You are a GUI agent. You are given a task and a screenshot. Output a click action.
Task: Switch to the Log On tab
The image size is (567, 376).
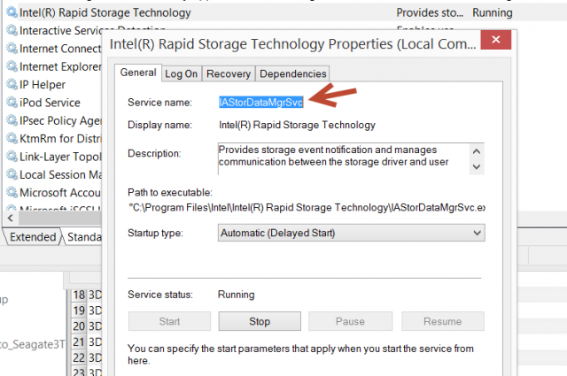pyautogui.click(x=181, y=74)
